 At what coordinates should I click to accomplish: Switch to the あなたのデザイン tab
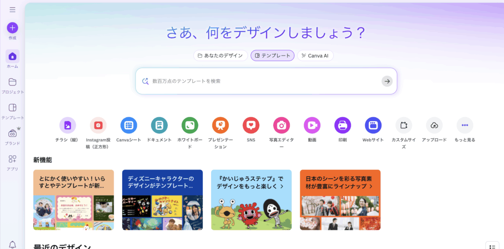220,56
